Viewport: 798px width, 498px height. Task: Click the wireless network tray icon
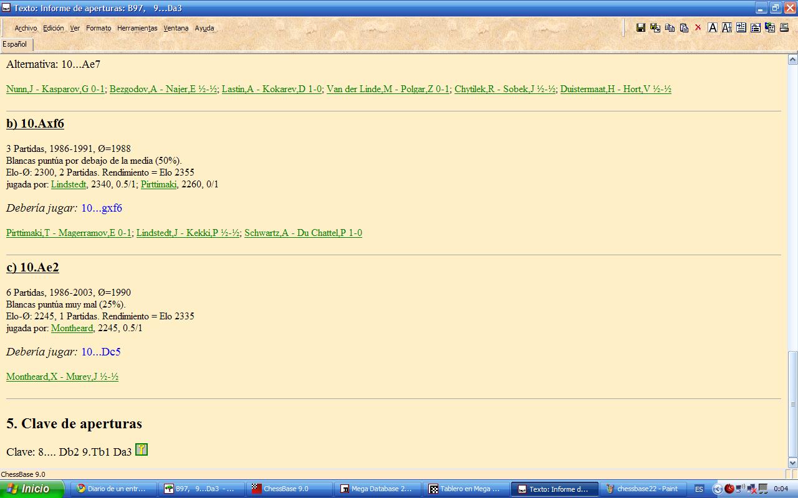pyautogui.click(x=740, y=489)
